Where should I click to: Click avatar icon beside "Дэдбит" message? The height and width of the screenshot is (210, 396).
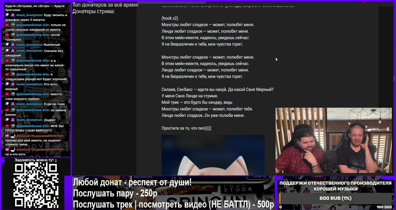(13, 120)
